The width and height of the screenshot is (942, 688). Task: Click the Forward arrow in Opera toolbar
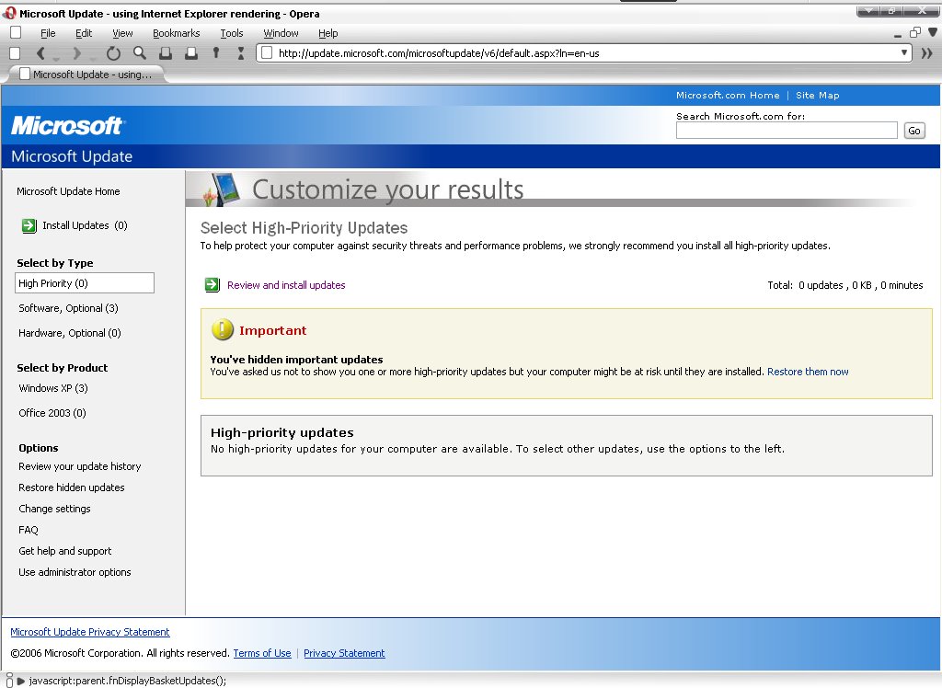point(77,53)
